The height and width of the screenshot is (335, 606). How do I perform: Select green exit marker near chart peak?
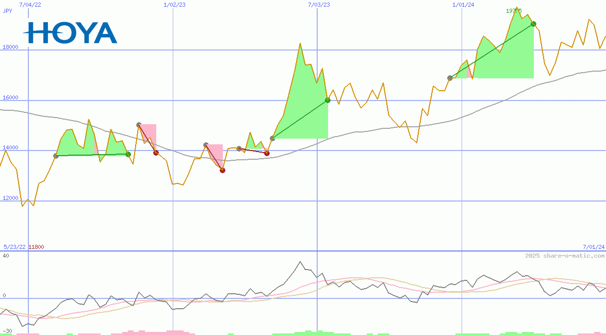[x=534, y=24]
